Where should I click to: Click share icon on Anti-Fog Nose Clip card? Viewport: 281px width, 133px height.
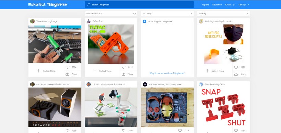tap(236, 74)
